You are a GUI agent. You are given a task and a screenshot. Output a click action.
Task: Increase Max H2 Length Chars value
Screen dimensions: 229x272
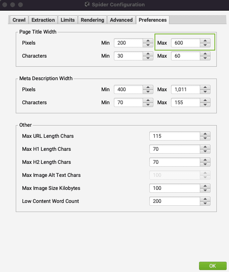point(205,160)
